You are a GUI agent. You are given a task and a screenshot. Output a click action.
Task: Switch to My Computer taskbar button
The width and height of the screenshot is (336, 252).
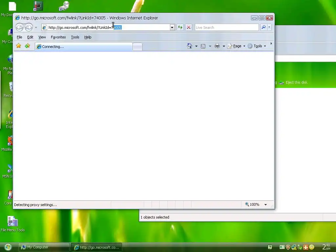(x=44, y=247)
